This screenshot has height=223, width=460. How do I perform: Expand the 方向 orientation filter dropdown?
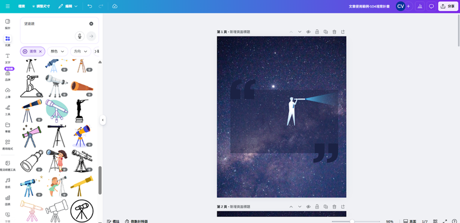pyautogui.click(x=80, y=52)
